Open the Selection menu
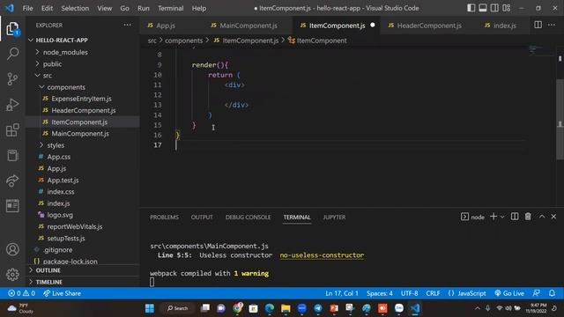The image size is (564, 317). pyautogui.click(x=75, y=8)
